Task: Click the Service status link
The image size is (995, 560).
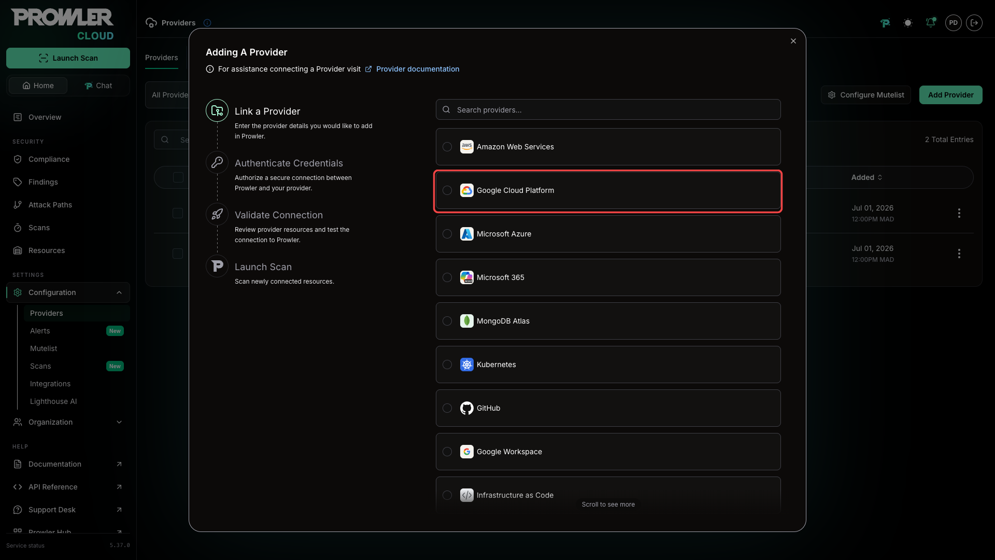Action: pos(25,545)
